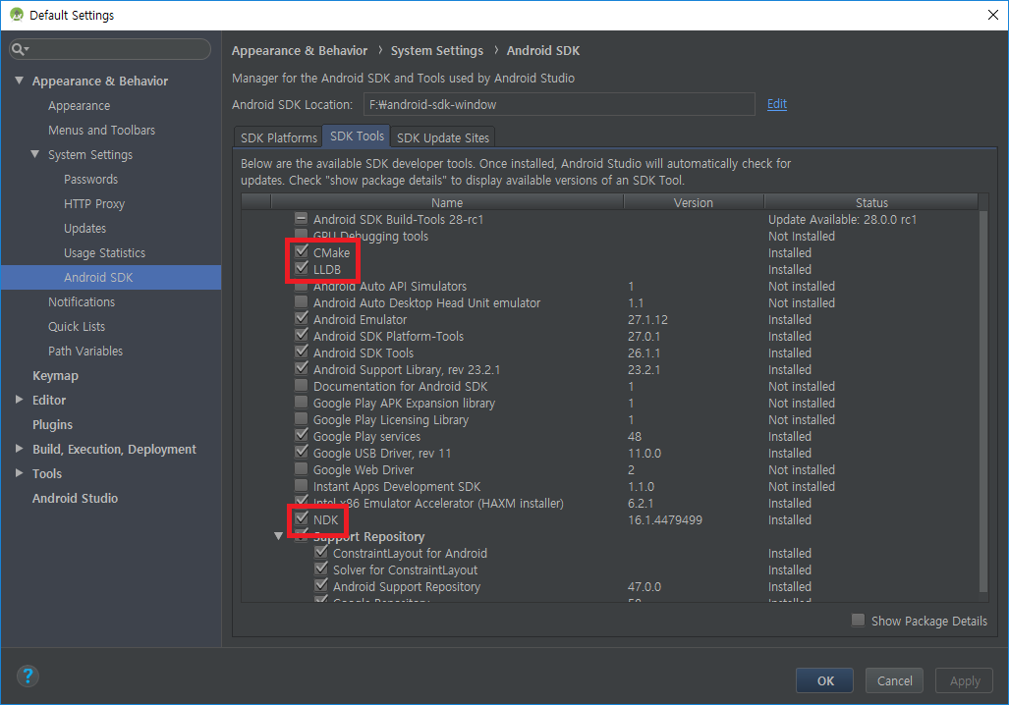The image size is (1009, 705).
Task: Open SDK Update Sites tab
Action: (443, 137)
